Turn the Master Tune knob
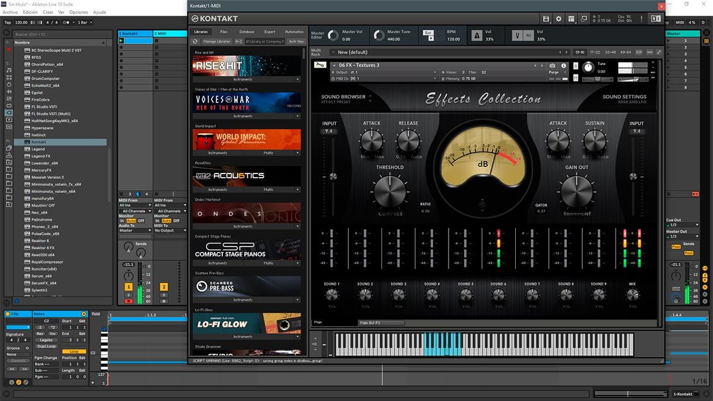The width and height of the screenshot is (713, 401). pyautogui.click(x=379, y=36)
